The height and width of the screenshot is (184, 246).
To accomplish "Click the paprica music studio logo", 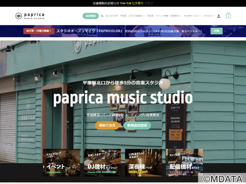I will (30, 16).
